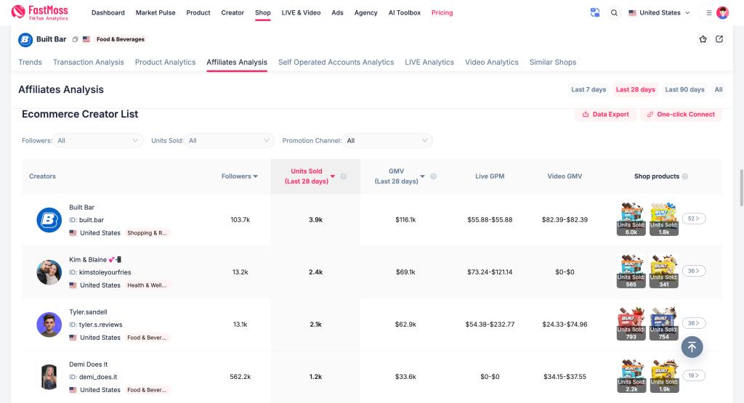Click the back-to-top arrow button
The width and height of the screenshot is (744, 403).
(692, 347)
